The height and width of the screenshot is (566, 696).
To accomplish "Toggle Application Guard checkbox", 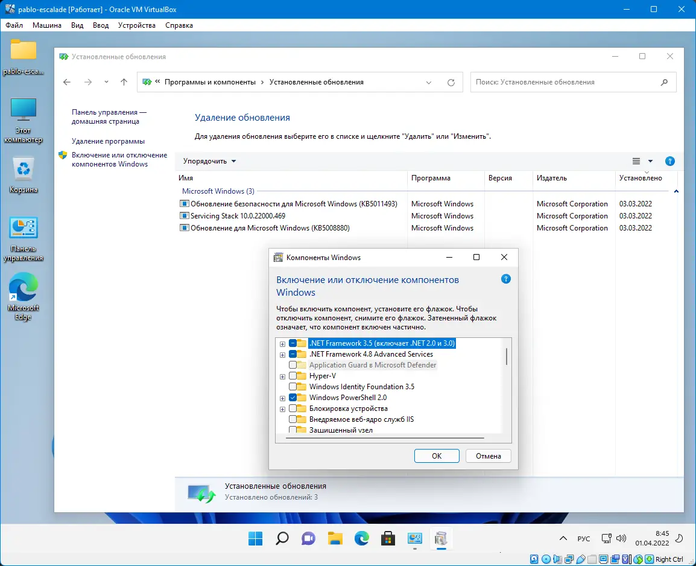I will click(x=293, y=365).
